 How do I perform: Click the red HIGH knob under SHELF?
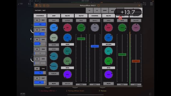point(108,28)
